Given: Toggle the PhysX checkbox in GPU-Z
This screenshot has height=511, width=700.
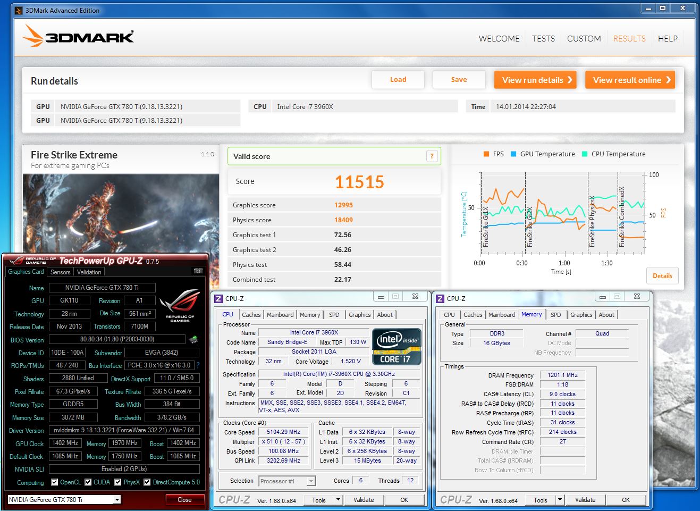Looking at the screenshot, I should [118, 482].
